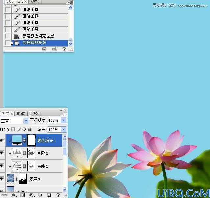Click Layers panel scroll down arrow
The image size is (210, 198).
coord(65,189)
